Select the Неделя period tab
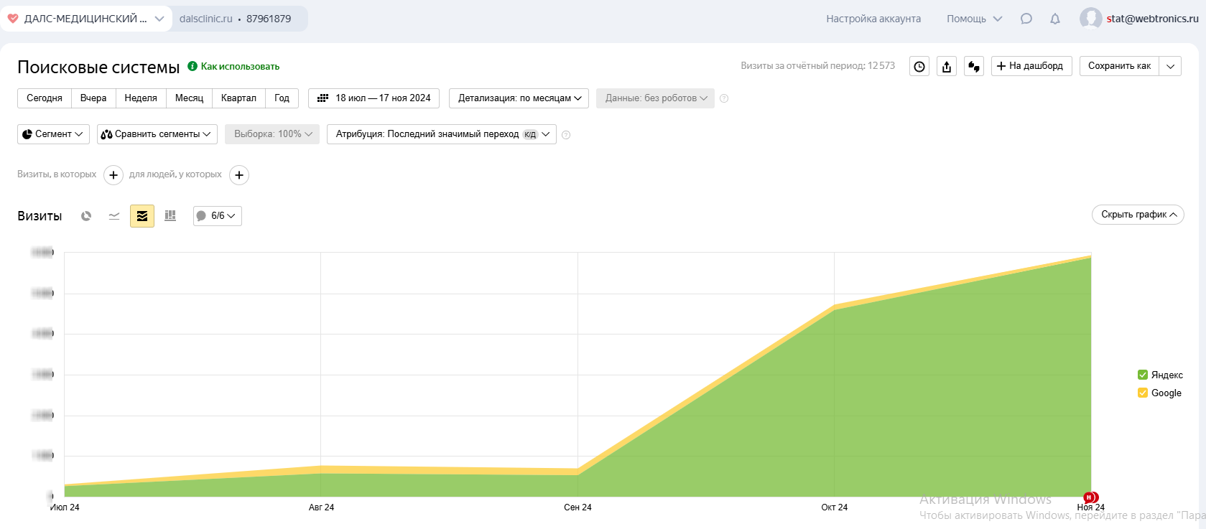1206x529 pixels. 141,98
